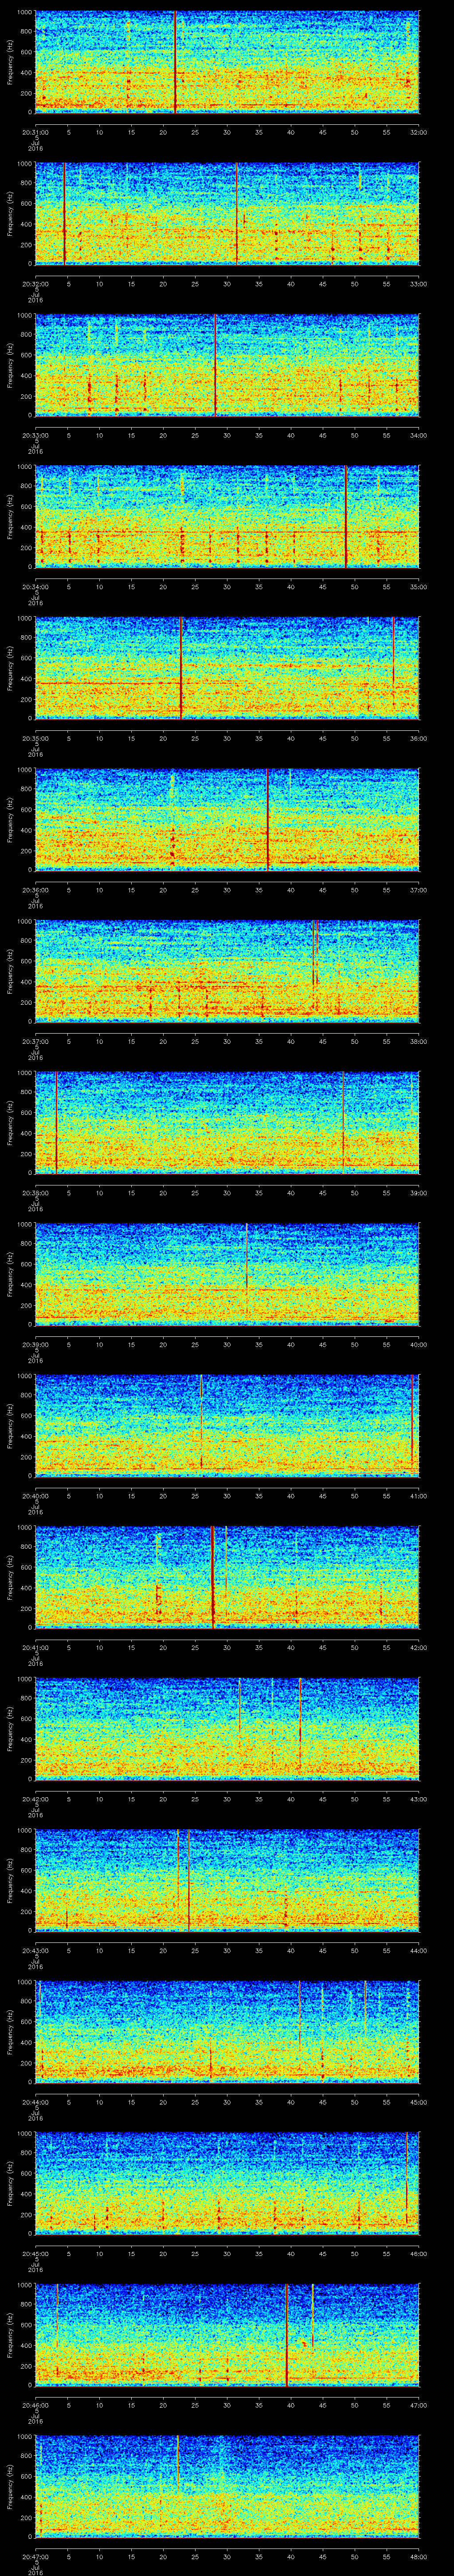Screen dimensions: 454x2576
Task: Click the 20:47:00 start time label
Action: [36, 2556]
